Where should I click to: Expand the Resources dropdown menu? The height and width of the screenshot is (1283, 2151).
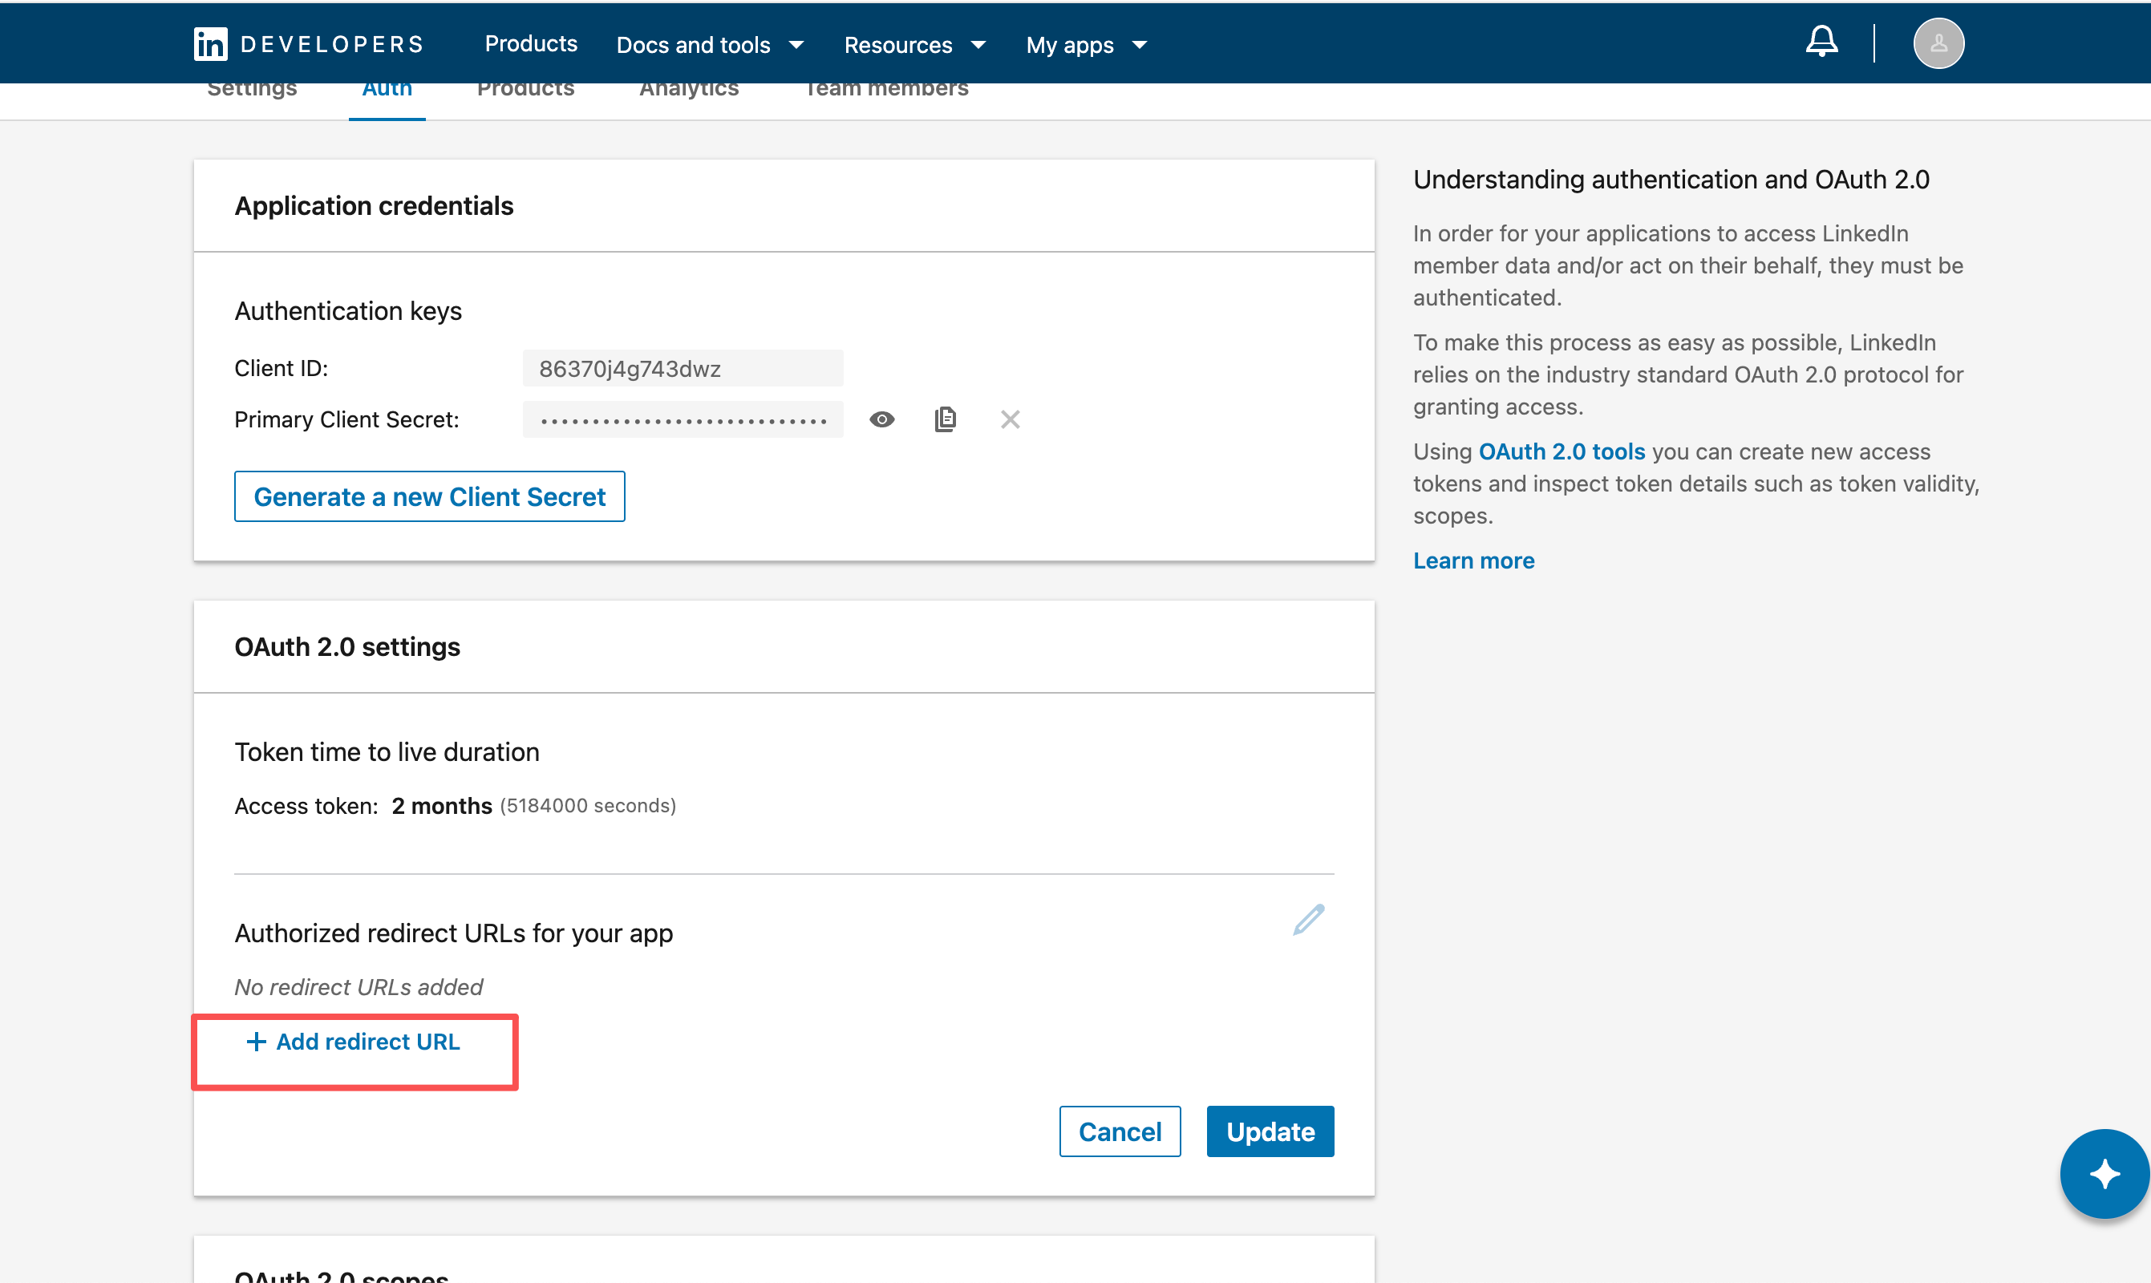click(913, 45)
